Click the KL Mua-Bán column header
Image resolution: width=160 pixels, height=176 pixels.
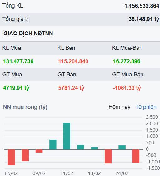click(x=127, y=48)
